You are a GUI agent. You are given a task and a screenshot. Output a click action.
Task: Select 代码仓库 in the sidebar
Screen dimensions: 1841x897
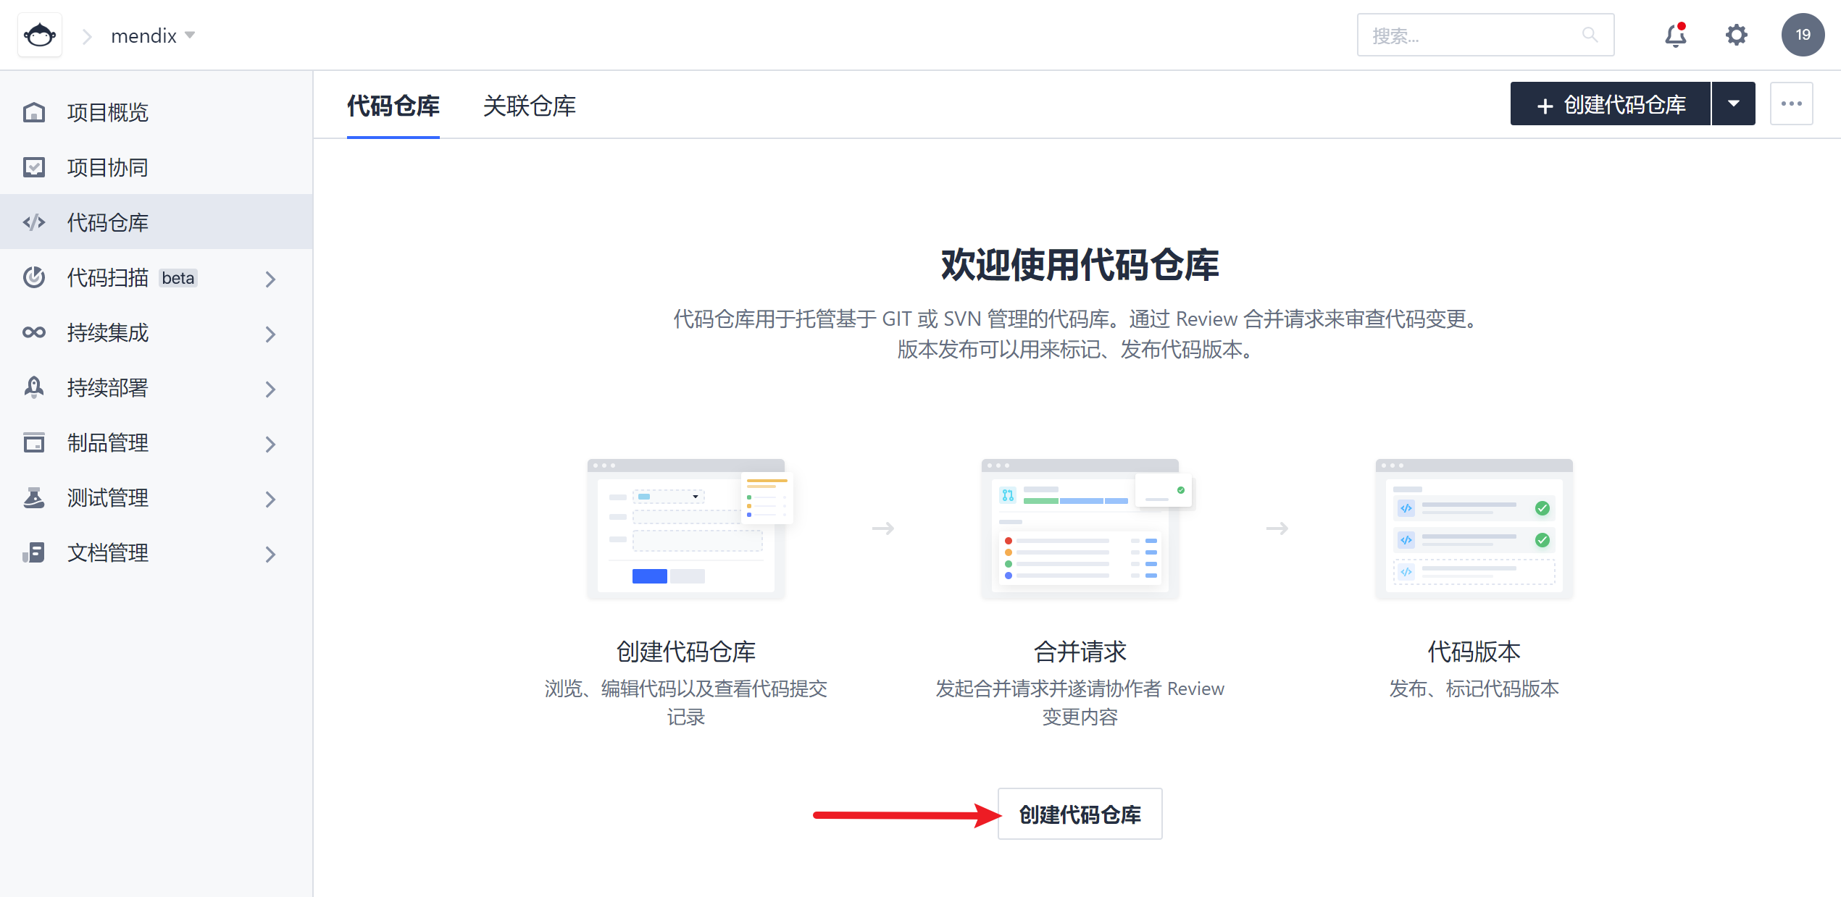[x=156, y=222]
